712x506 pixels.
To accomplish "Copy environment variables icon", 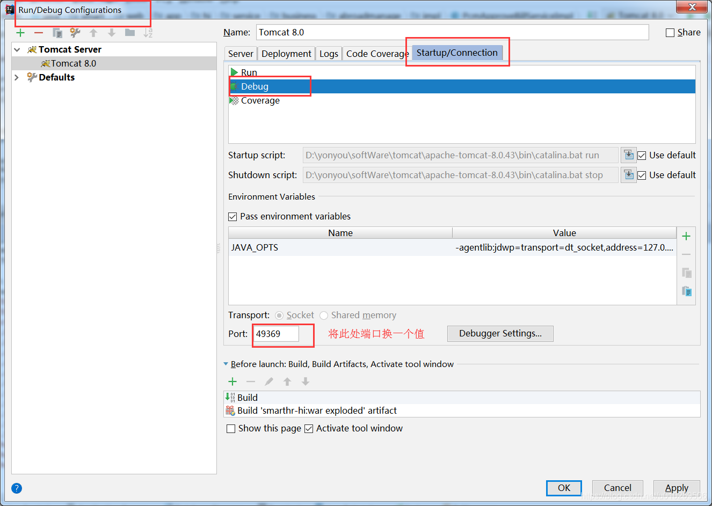I will (686, 273).
